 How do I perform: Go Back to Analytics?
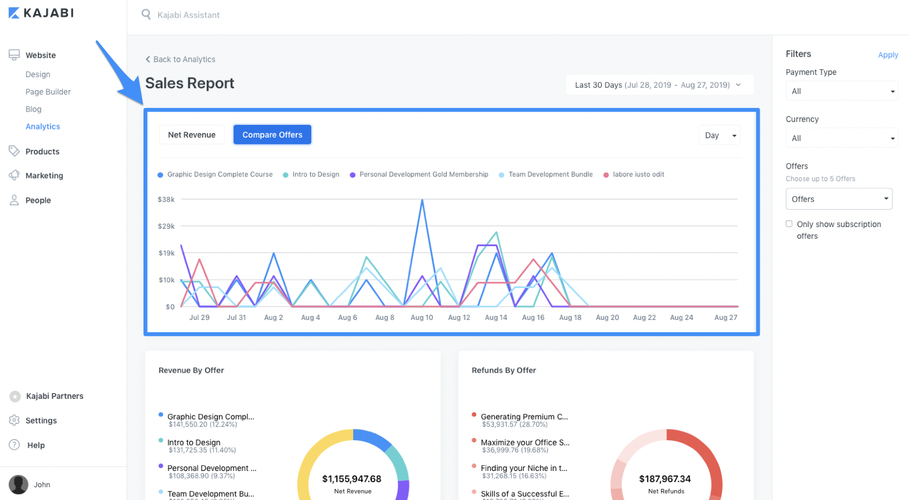click(184, 59)
